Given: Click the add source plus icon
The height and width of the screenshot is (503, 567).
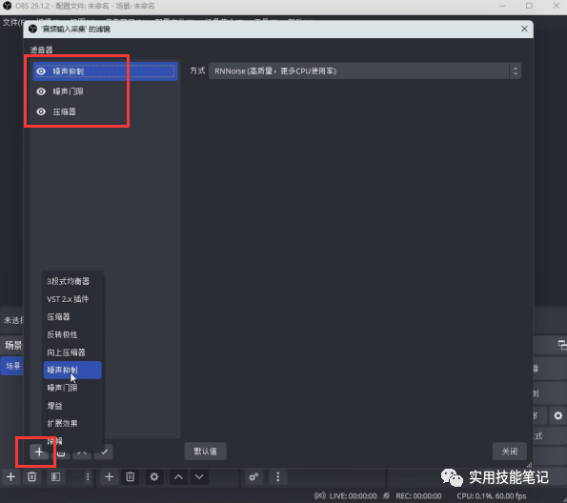Looking at the screenshot, I should point(109,476).
